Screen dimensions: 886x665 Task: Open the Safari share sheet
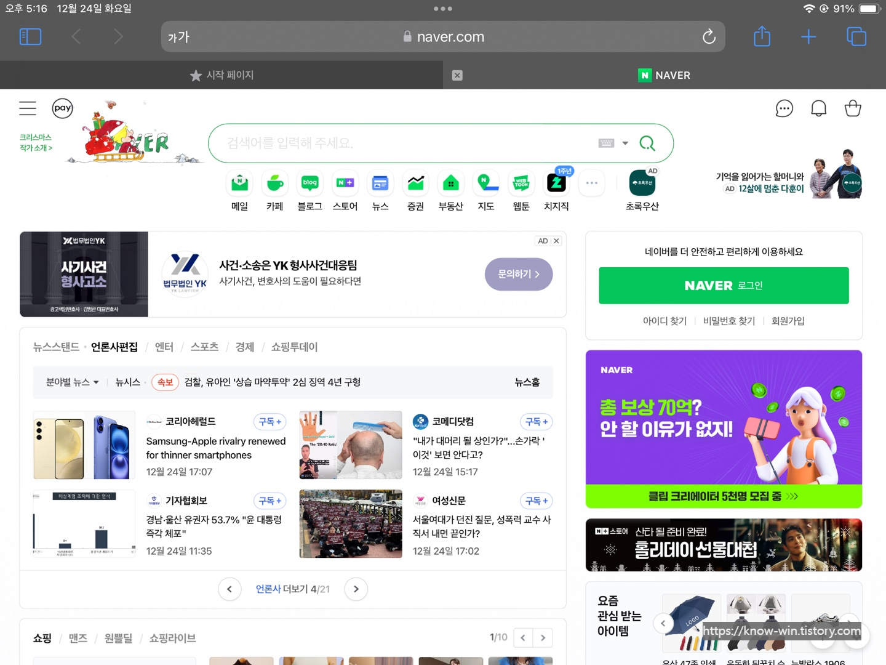point(762,36)
